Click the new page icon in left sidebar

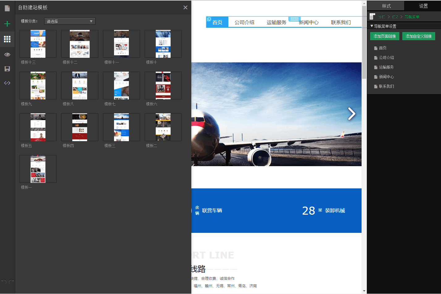pyautogui.click(x=7, y=8)
